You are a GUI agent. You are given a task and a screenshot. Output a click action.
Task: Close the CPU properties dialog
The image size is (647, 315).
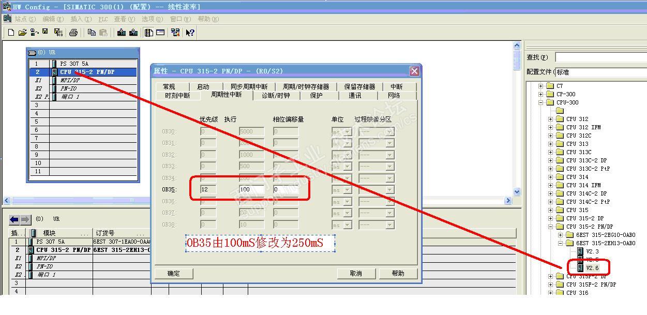pos(414,71)
